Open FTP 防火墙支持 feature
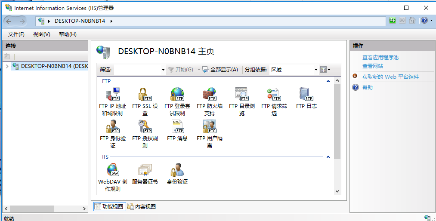The height and width of the screenshot is (221, 436). click(209, 101)
